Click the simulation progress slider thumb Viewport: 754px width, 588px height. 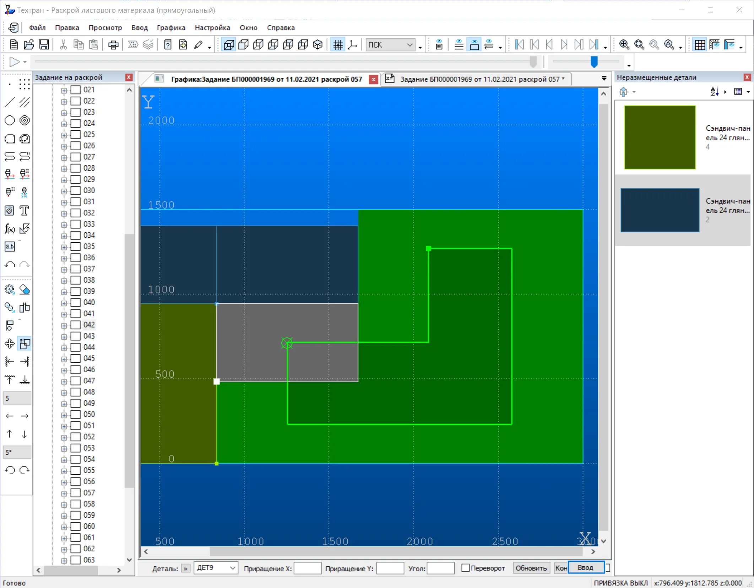point(533,61)
